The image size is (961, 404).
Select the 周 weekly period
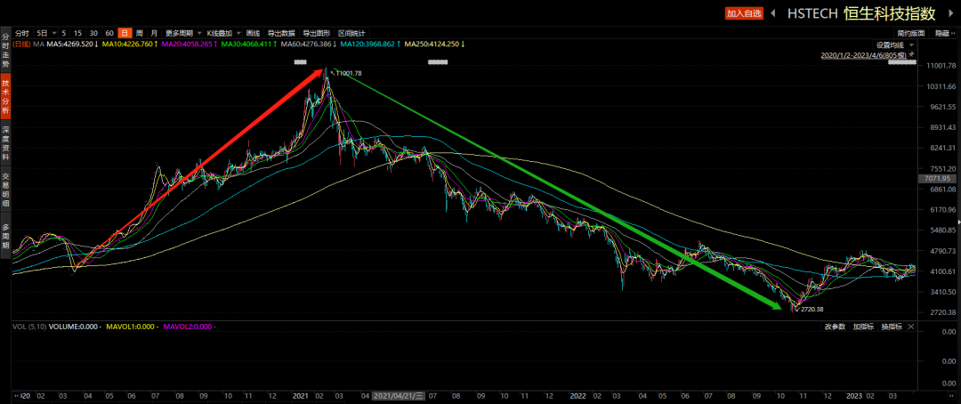[139, 33]
